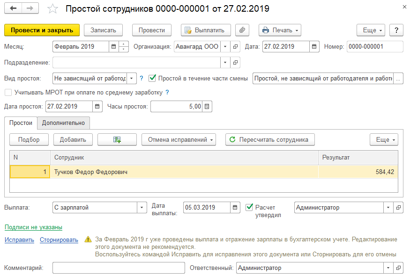Go back with the left arrow button

pos(13,8)
